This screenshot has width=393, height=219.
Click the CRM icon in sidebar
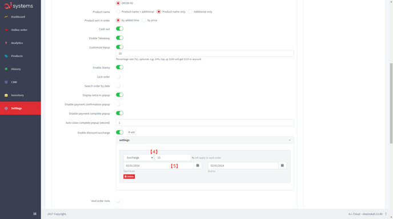click(x=6, y=82)
